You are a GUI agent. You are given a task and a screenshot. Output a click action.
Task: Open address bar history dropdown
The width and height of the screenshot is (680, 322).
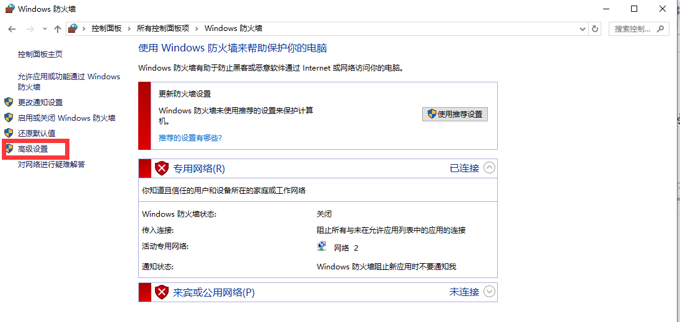pyautogui.click(x=583, y=29)
